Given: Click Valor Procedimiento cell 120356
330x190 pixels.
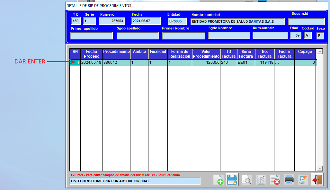Looking at the screenshot, I should pos(206,62).
